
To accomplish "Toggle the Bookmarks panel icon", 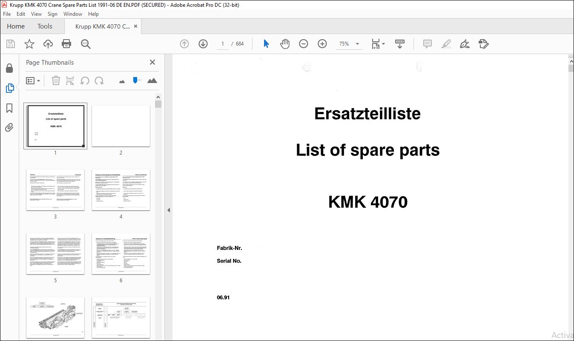I will [x=9, y=108].
